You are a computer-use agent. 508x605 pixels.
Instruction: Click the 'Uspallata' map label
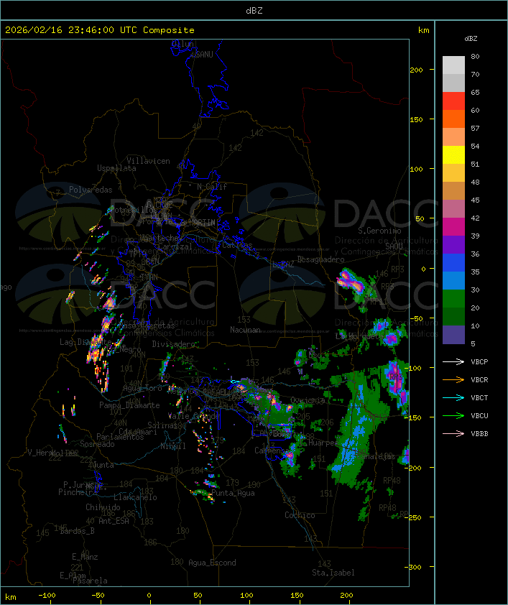(x=116, y=168)
